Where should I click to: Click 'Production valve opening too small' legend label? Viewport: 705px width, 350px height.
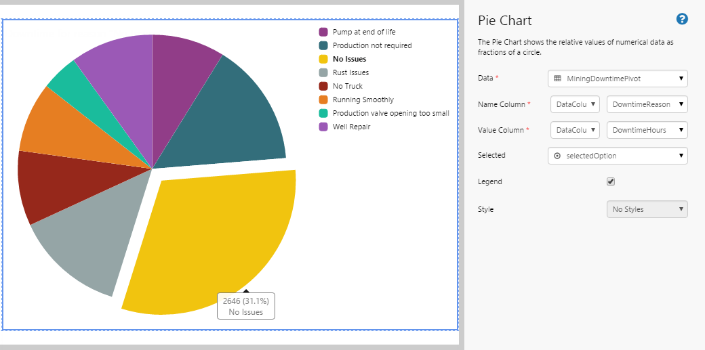click(391, 113)
